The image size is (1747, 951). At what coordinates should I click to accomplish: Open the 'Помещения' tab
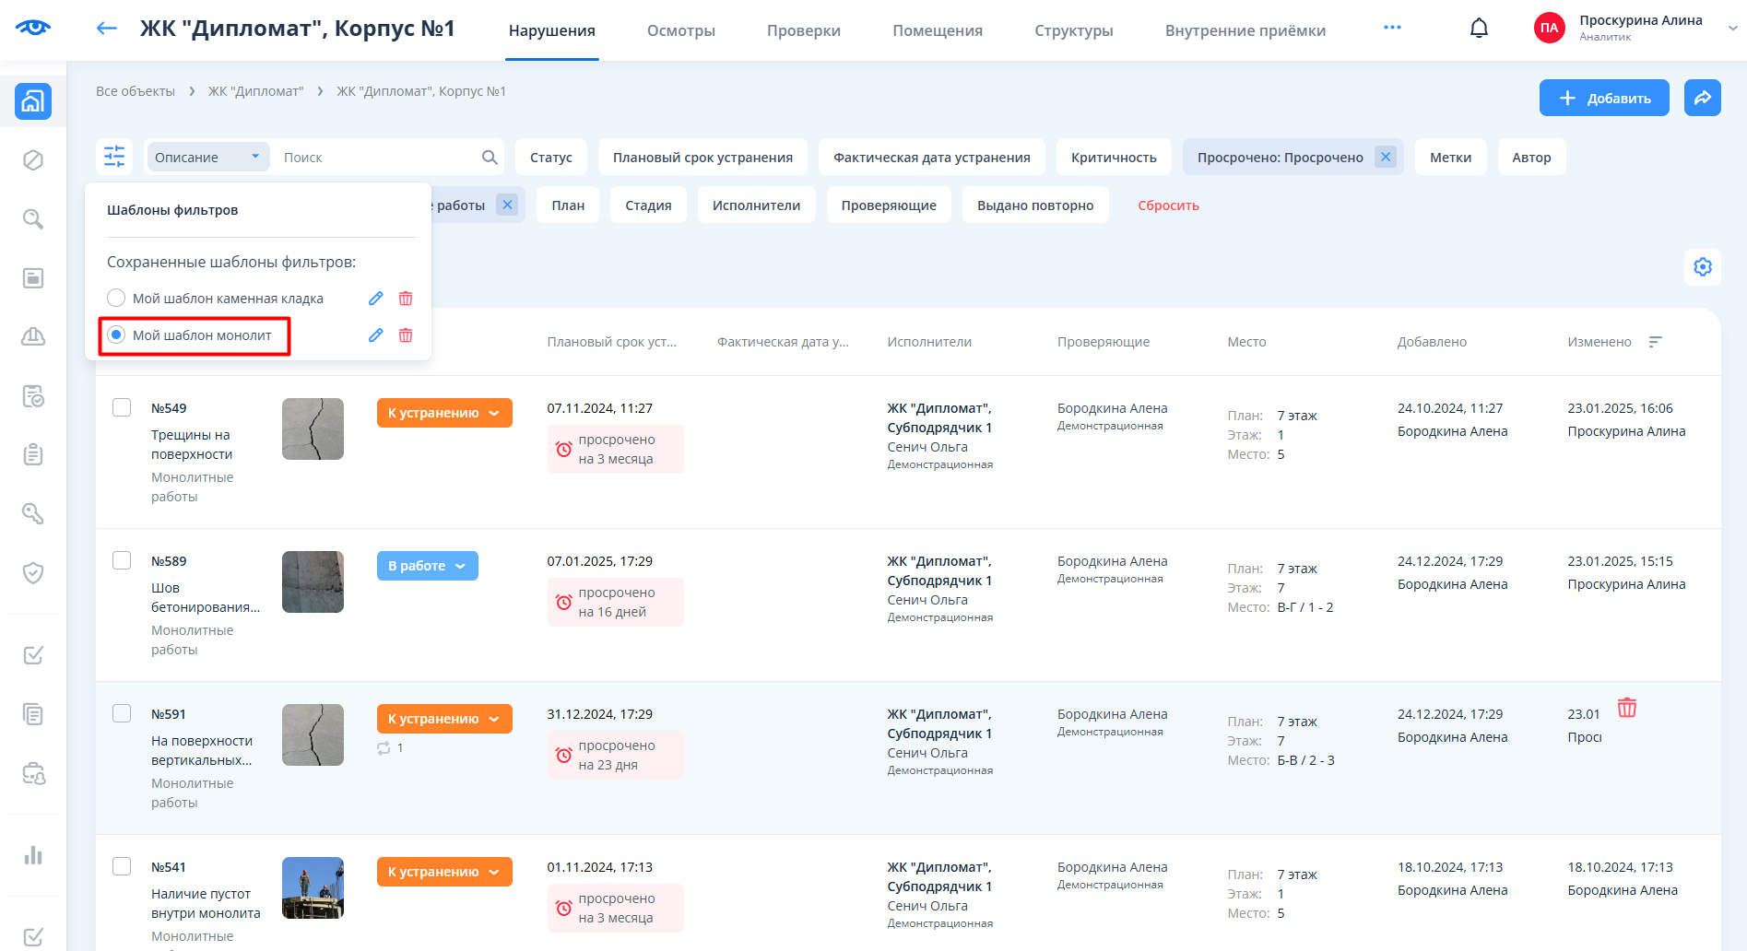coord(937,30)
